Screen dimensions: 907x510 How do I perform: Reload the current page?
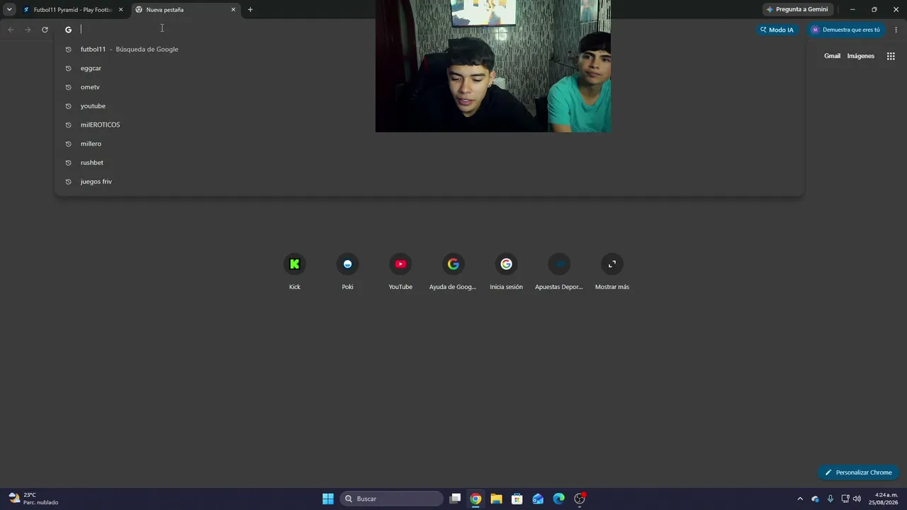click(x=45, y=30)
